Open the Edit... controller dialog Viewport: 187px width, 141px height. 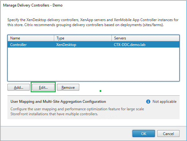pos(43,87)
